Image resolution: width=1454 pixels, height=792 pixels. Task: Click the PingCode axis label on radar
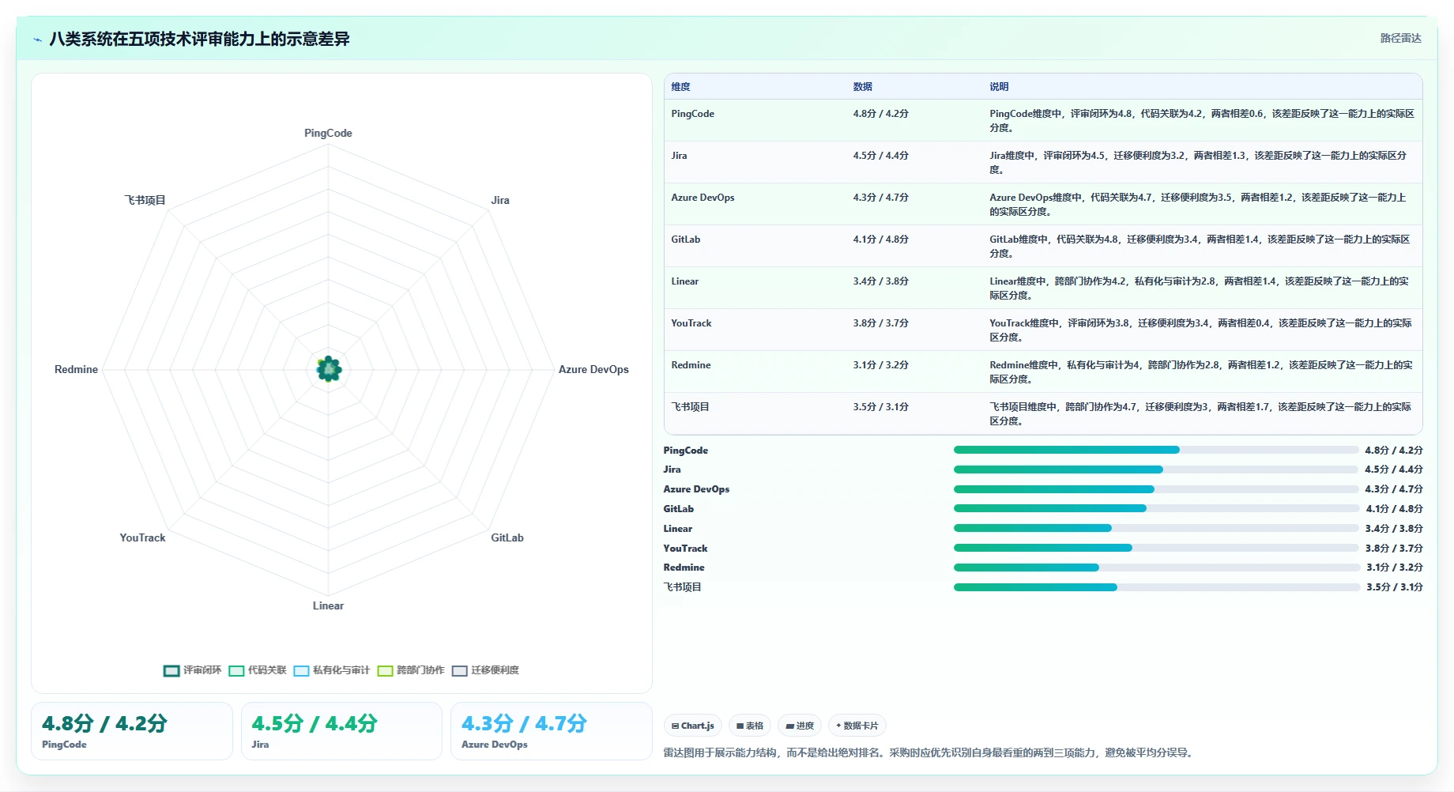point(328,133)
